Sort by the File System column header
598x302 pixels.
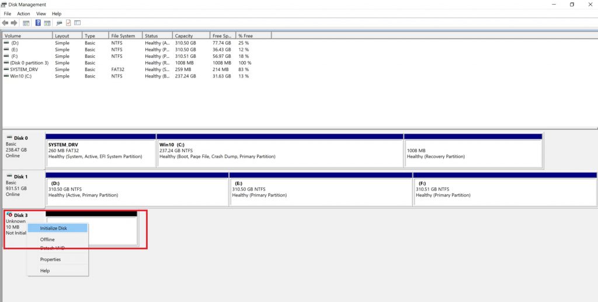(126, 36)
